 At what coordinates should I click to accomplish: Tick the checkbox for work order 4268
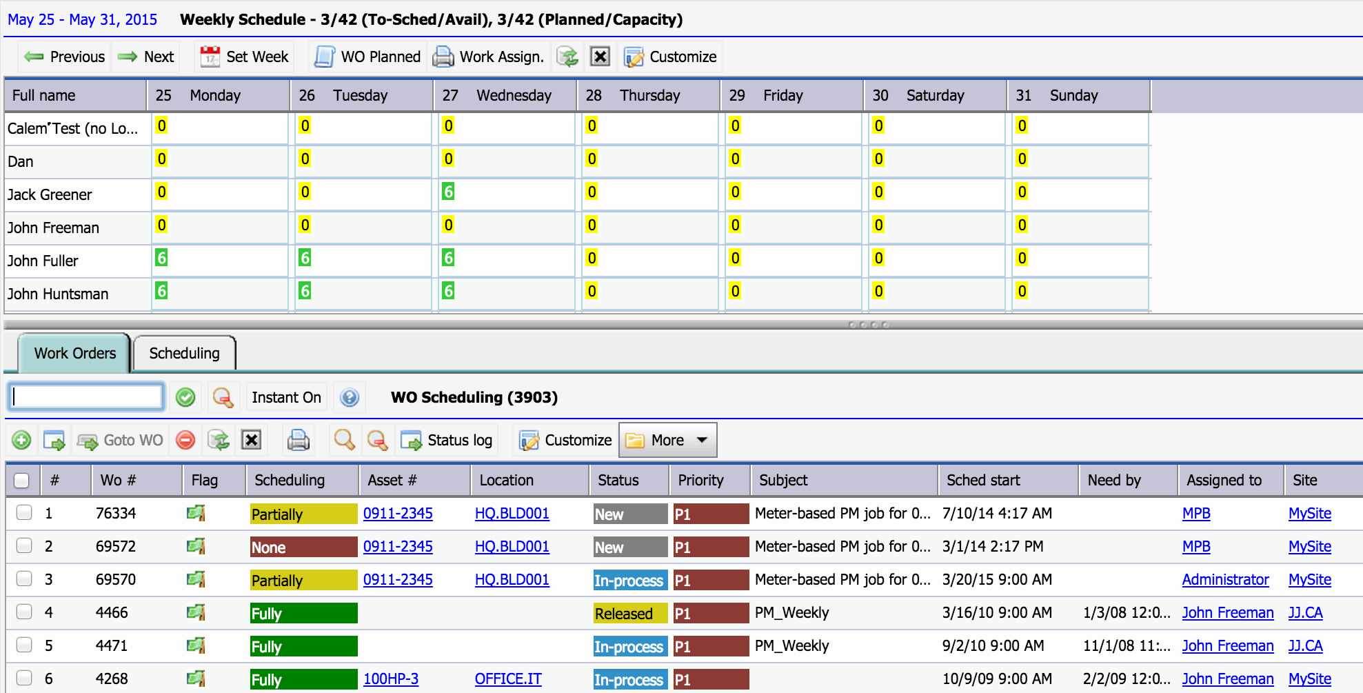24,678
